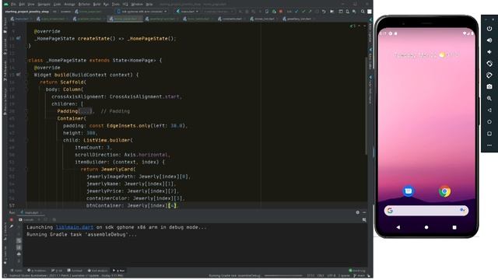Take an emulator screenshot with camera icon

click(489, 86)
